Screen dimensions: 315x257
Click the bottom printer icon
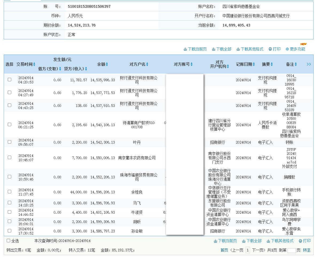click(x=300, y=241)
